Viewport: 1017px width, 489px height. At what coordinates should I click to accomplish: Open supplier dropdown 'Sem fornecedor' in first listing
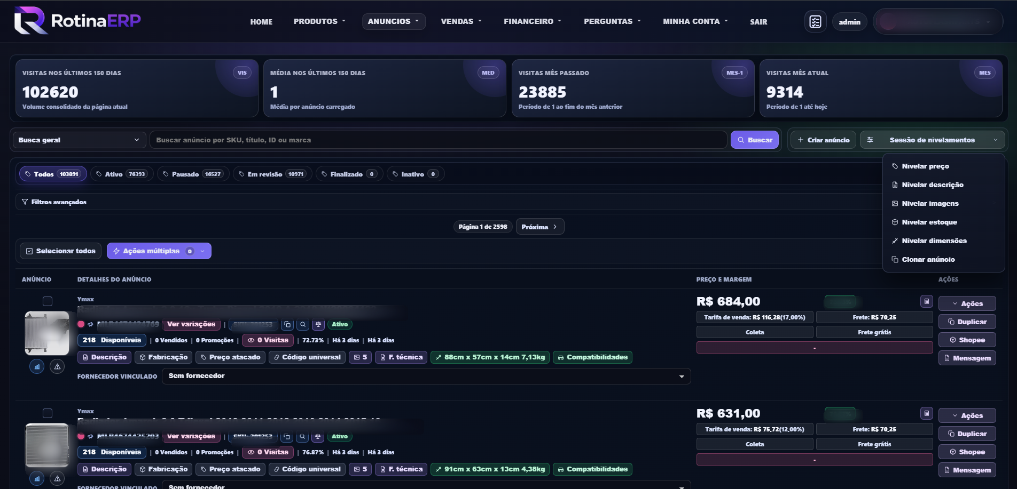tap(426, 376)
